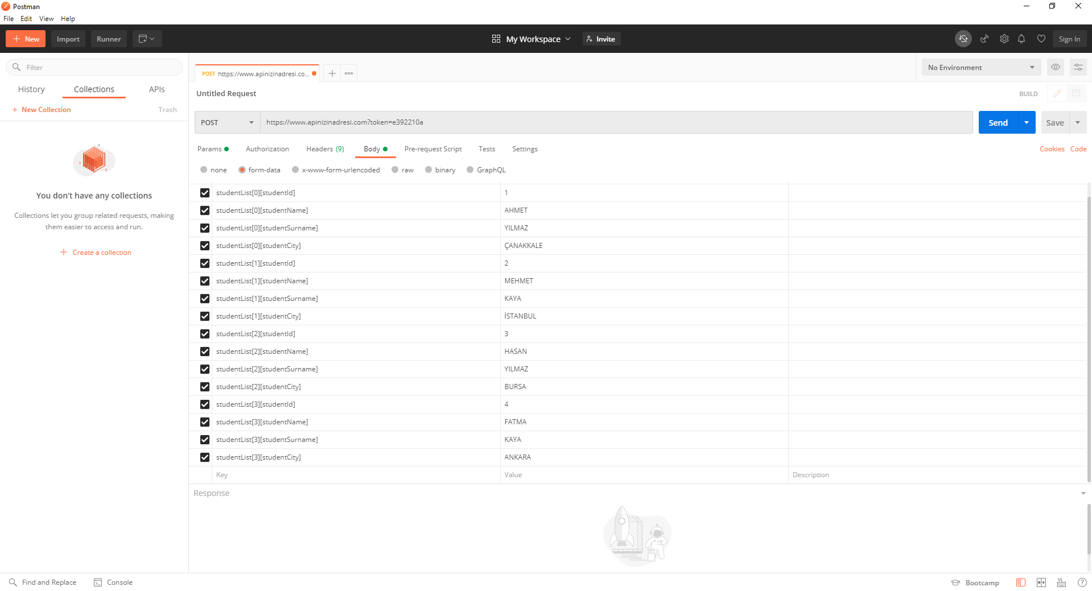The image size is (1092, 591).
Task: Open a new request tab with plus
Action: [332, 73]
